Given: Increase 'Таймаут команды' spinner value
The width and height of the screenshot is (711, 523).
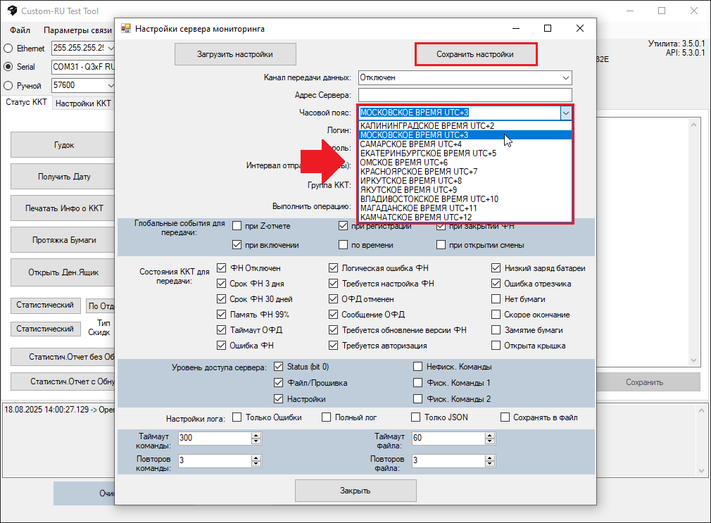Looking at the screenshot, I should (x=255, y=435).
